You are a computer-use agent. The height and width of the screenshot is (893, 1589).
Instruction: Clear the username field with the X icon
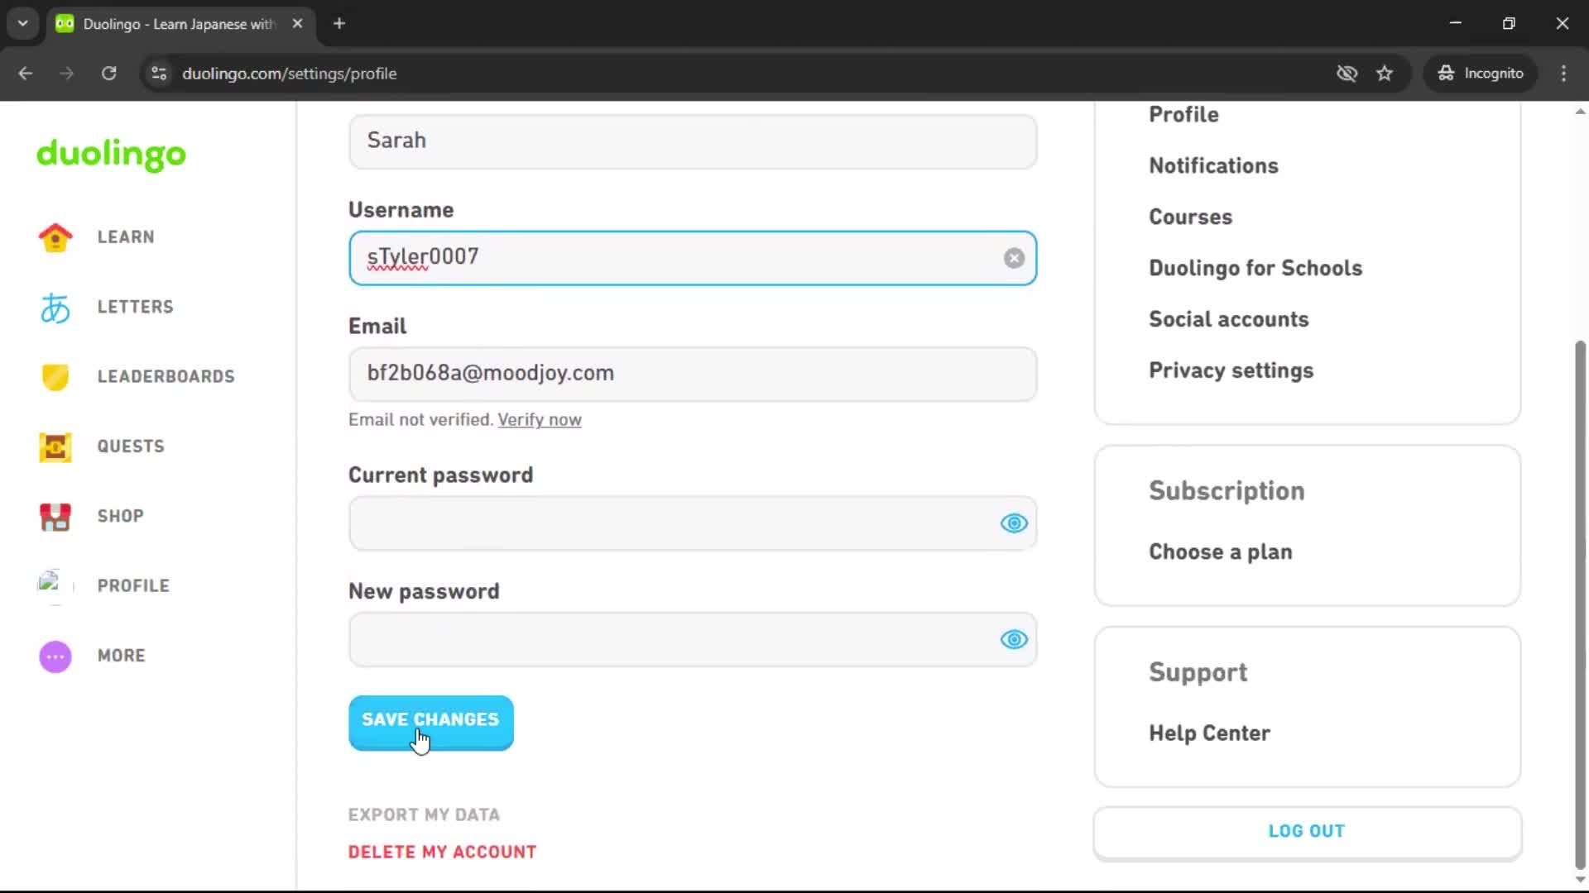(1013, 257)
